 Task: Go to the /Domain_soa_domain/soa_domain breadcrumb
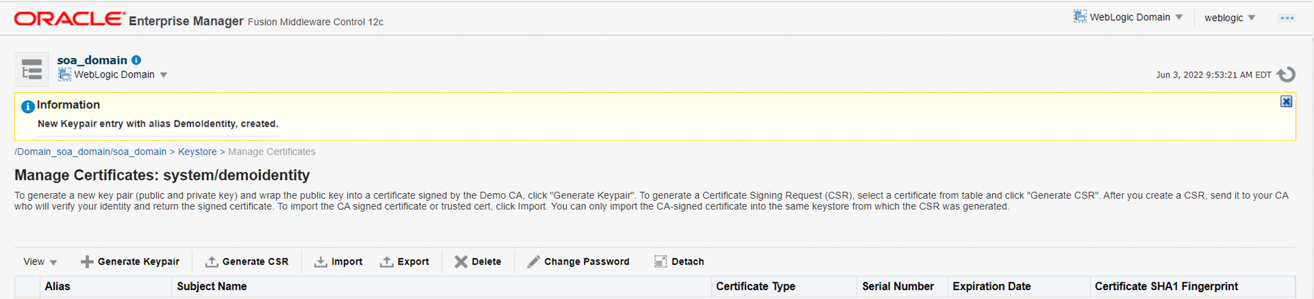[90, 152]
